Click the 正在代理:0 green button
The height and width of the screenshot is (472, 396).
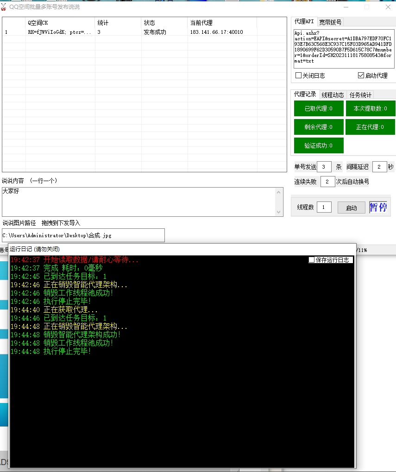point(370,127)
